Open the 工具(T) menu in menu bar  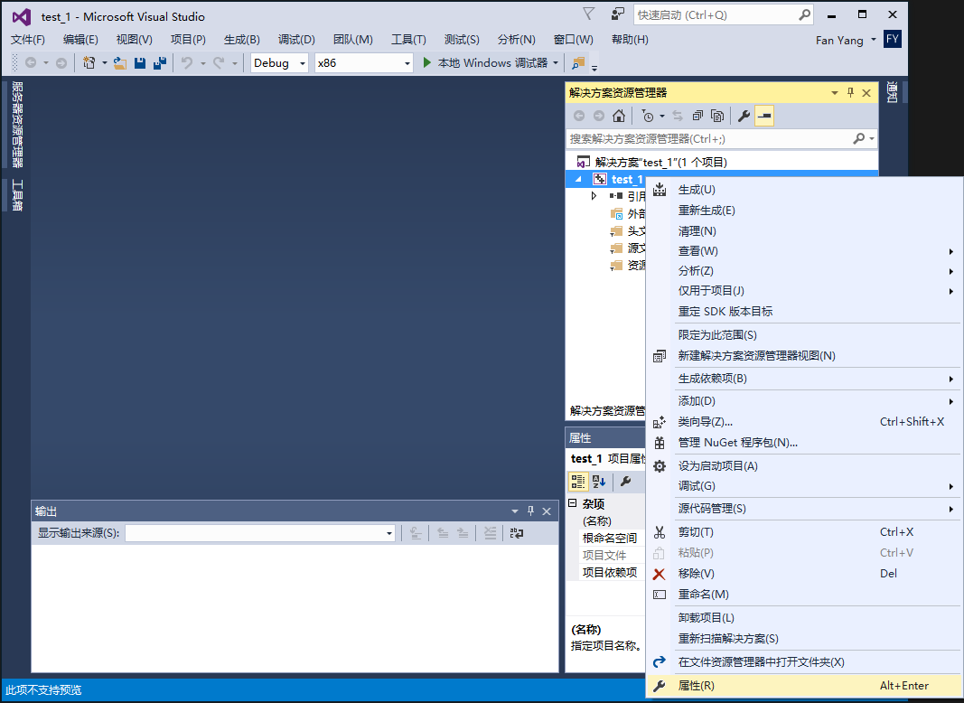pos(408,40)
